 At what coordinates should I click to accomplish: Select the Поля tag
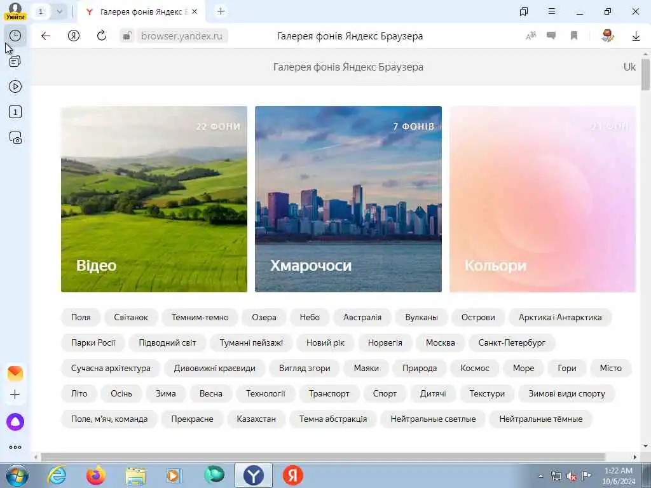coord(81,318)
